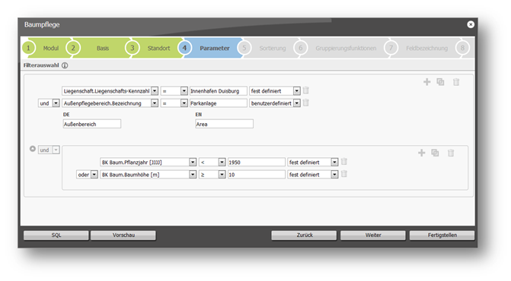Open the BK Baum.Pflanzjahr field dropdown
Viewport: 511px width, 281px height.
pyautogui.click(x=193, y=162)
